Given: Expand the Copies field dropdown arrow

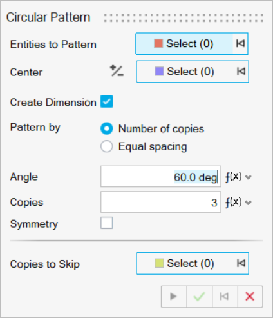Looking at the screenshot, I should tap(249, 203).
